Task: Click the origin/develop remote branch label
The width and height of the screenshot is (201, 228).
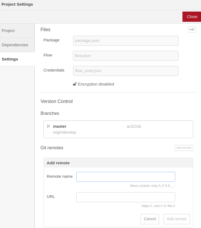Action: [64, 132]
